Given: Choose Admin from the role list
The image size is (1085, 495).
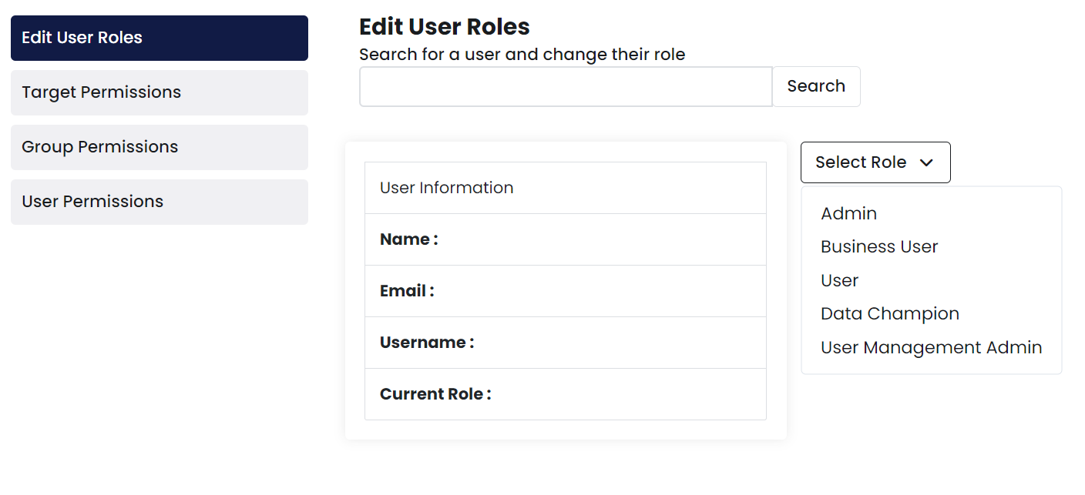Looking at the screenshot, I should [x=848, y=213].
